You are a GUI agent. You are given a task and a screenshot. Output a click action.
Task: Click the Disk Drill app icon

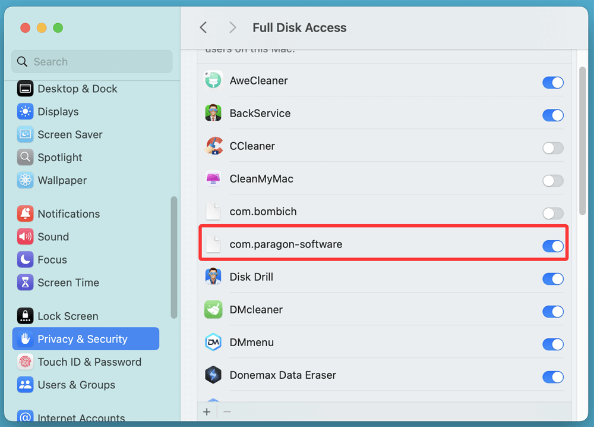[x=213, y=277]
